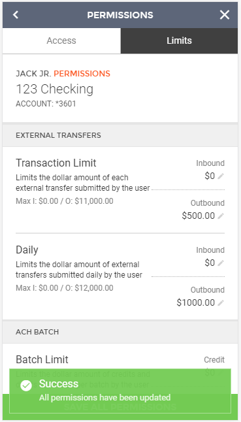Edit Transaction Limit outbound $500.00 pencil icon
Image resolution: width=241 pixels, height=422 pixels.
(221, 216)
